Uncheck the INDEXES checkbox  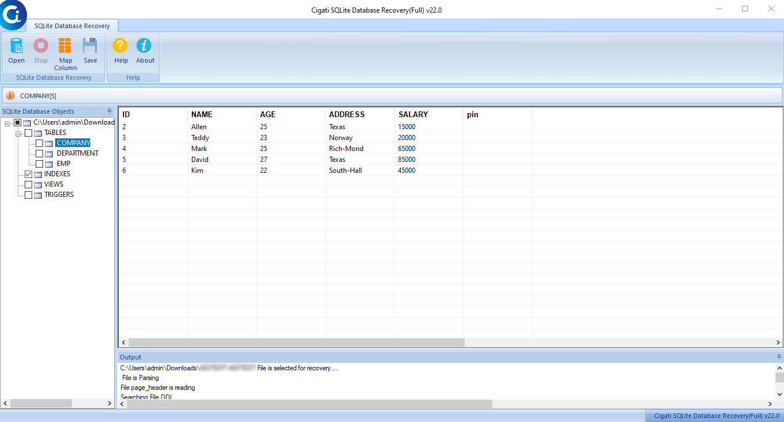pyautogui.click(x=28, y=174)
